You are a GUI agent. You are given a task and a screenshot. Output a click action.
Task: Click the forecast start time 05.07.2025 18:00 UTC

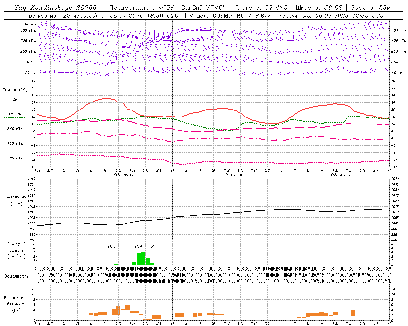click(144, 16)
